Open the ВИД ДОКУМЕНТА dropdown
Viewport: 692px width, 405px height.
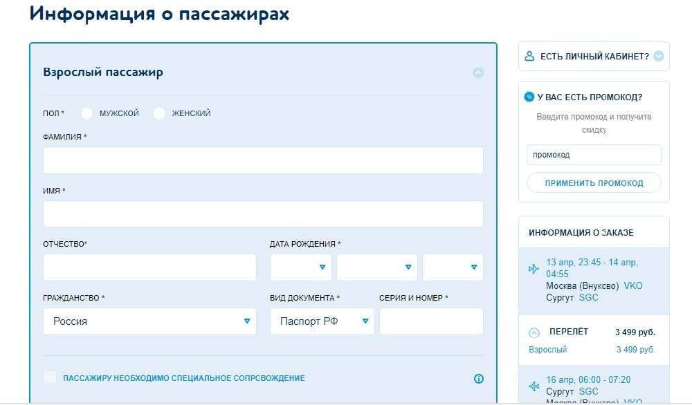pos(322,321)
